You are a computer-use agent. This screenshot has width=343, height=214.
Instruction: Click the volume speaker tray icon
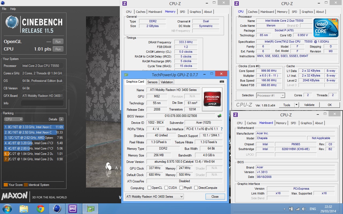point(304,209)
